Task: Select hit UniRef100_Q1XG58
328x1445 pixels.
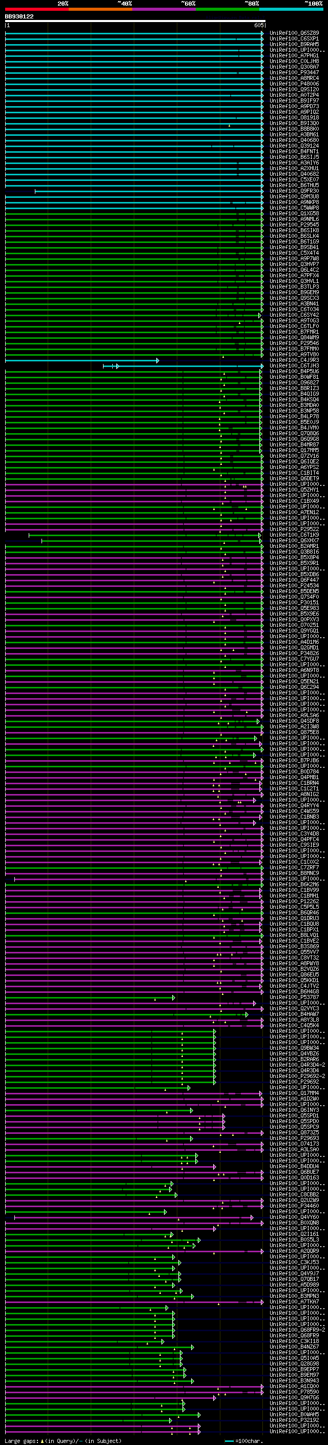Action: coord(294,213)
